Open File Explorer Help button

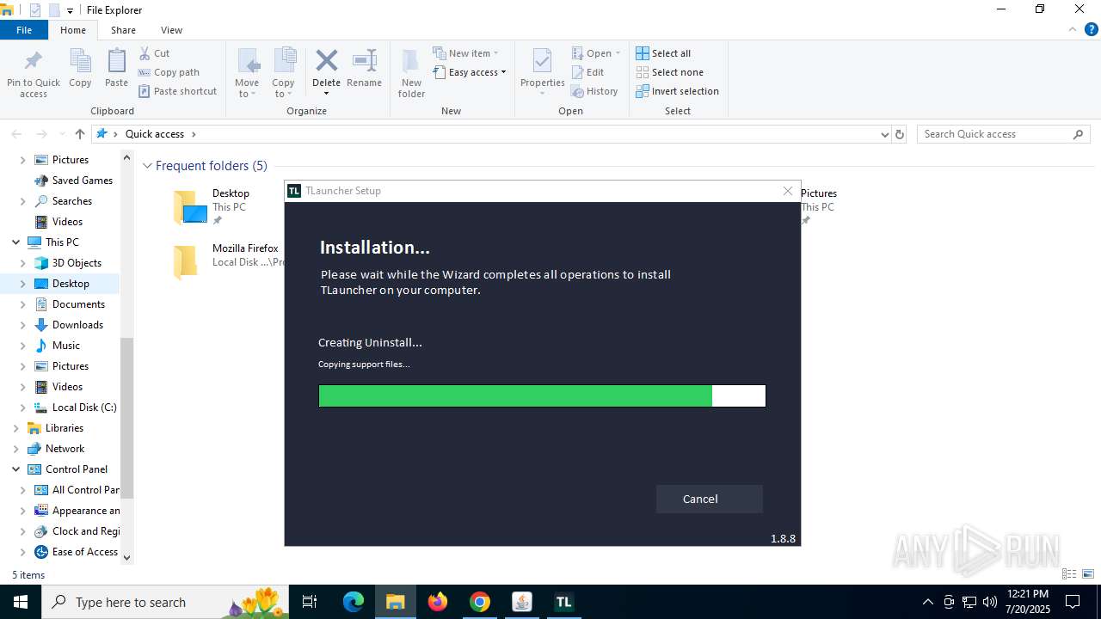(1091, 30)
